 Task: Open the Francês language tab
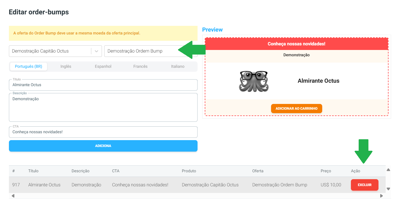tap(140, 66)
